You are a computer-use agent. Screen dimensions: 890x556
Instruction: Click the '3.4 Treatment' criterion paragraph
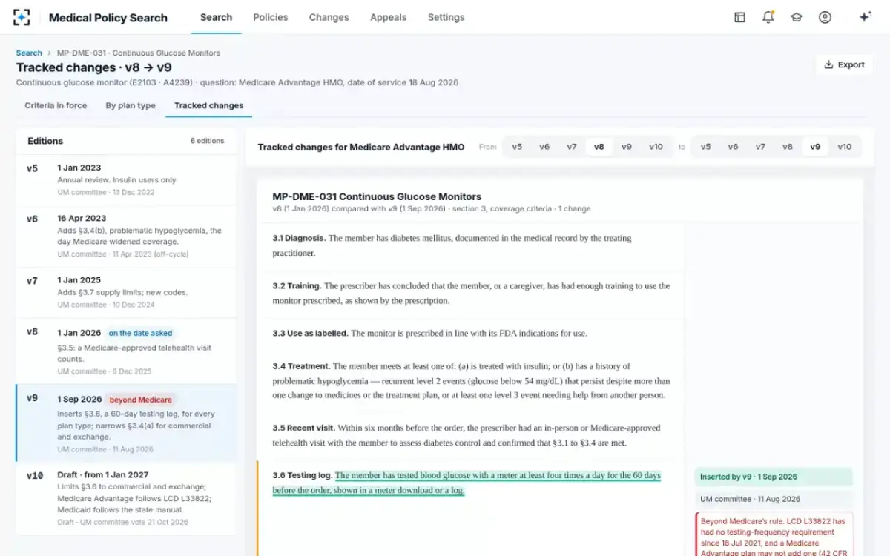471,380
